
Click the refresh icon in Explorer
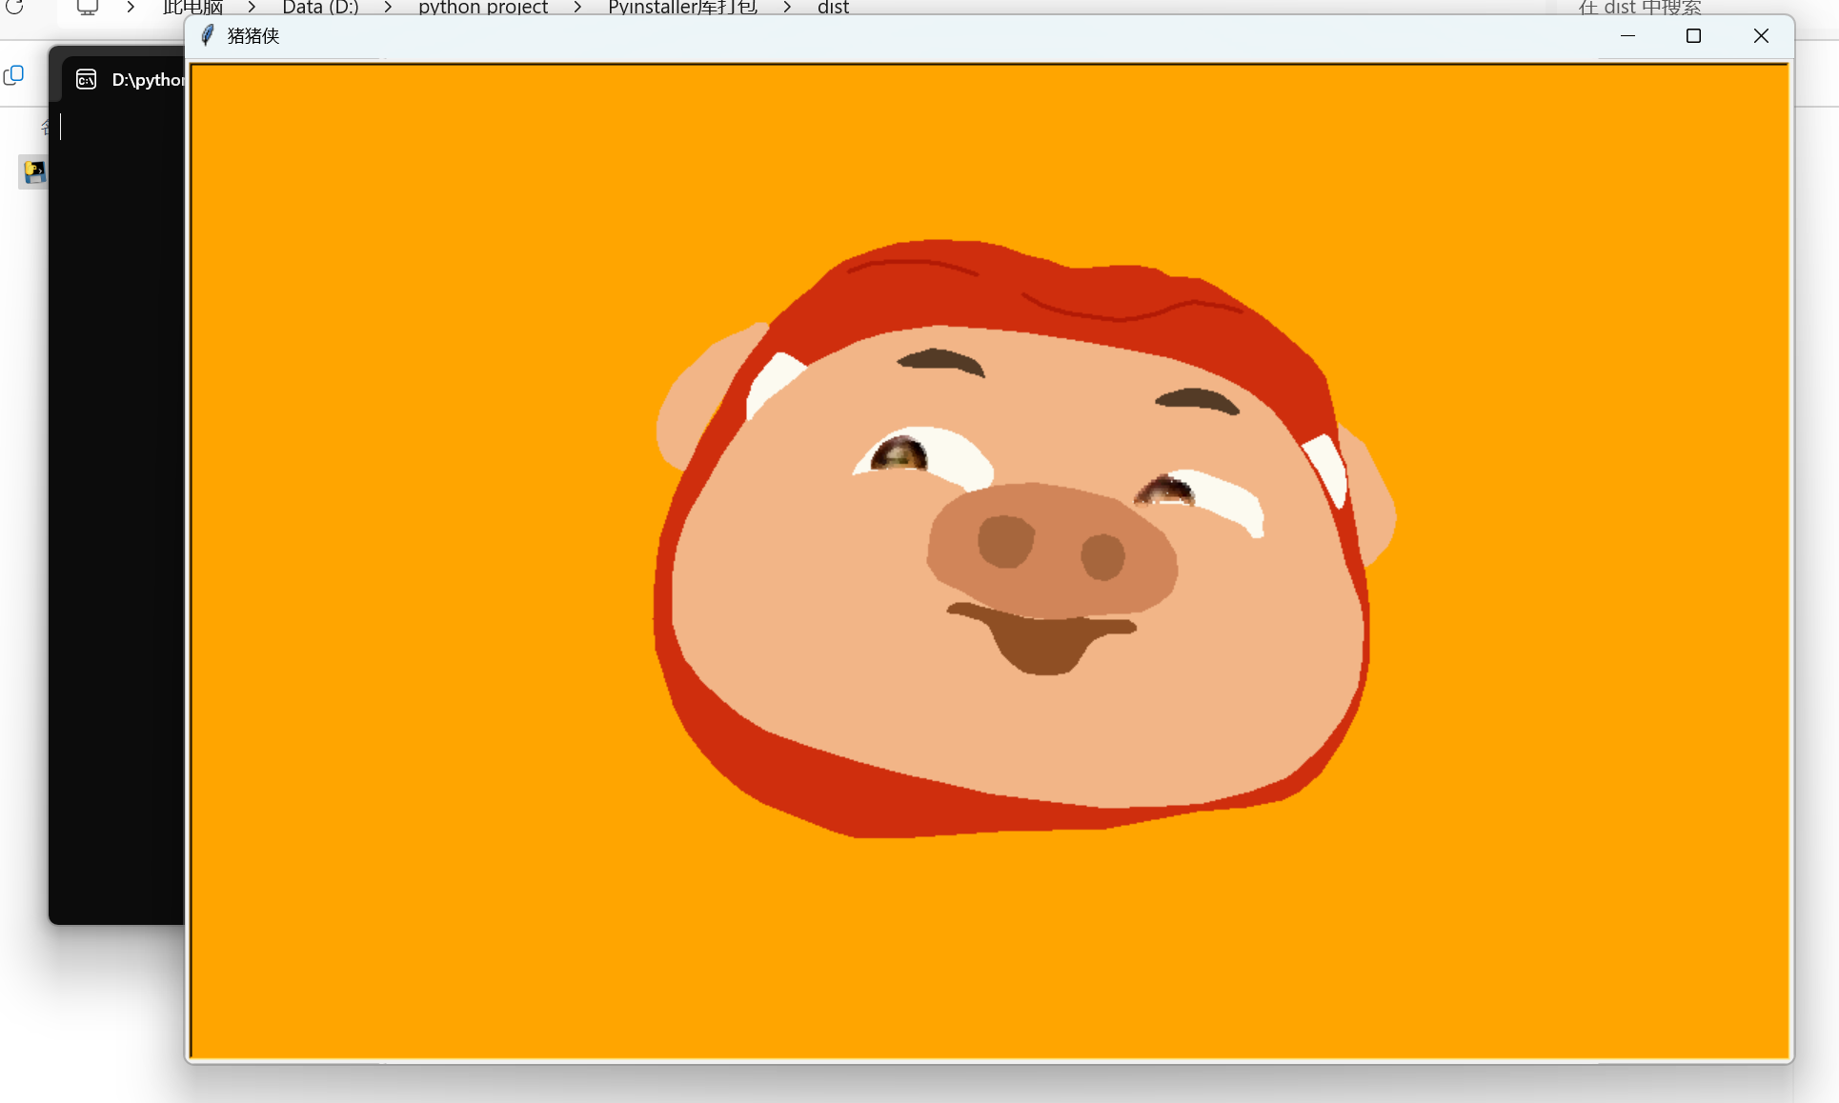click(x=14, y=8)
